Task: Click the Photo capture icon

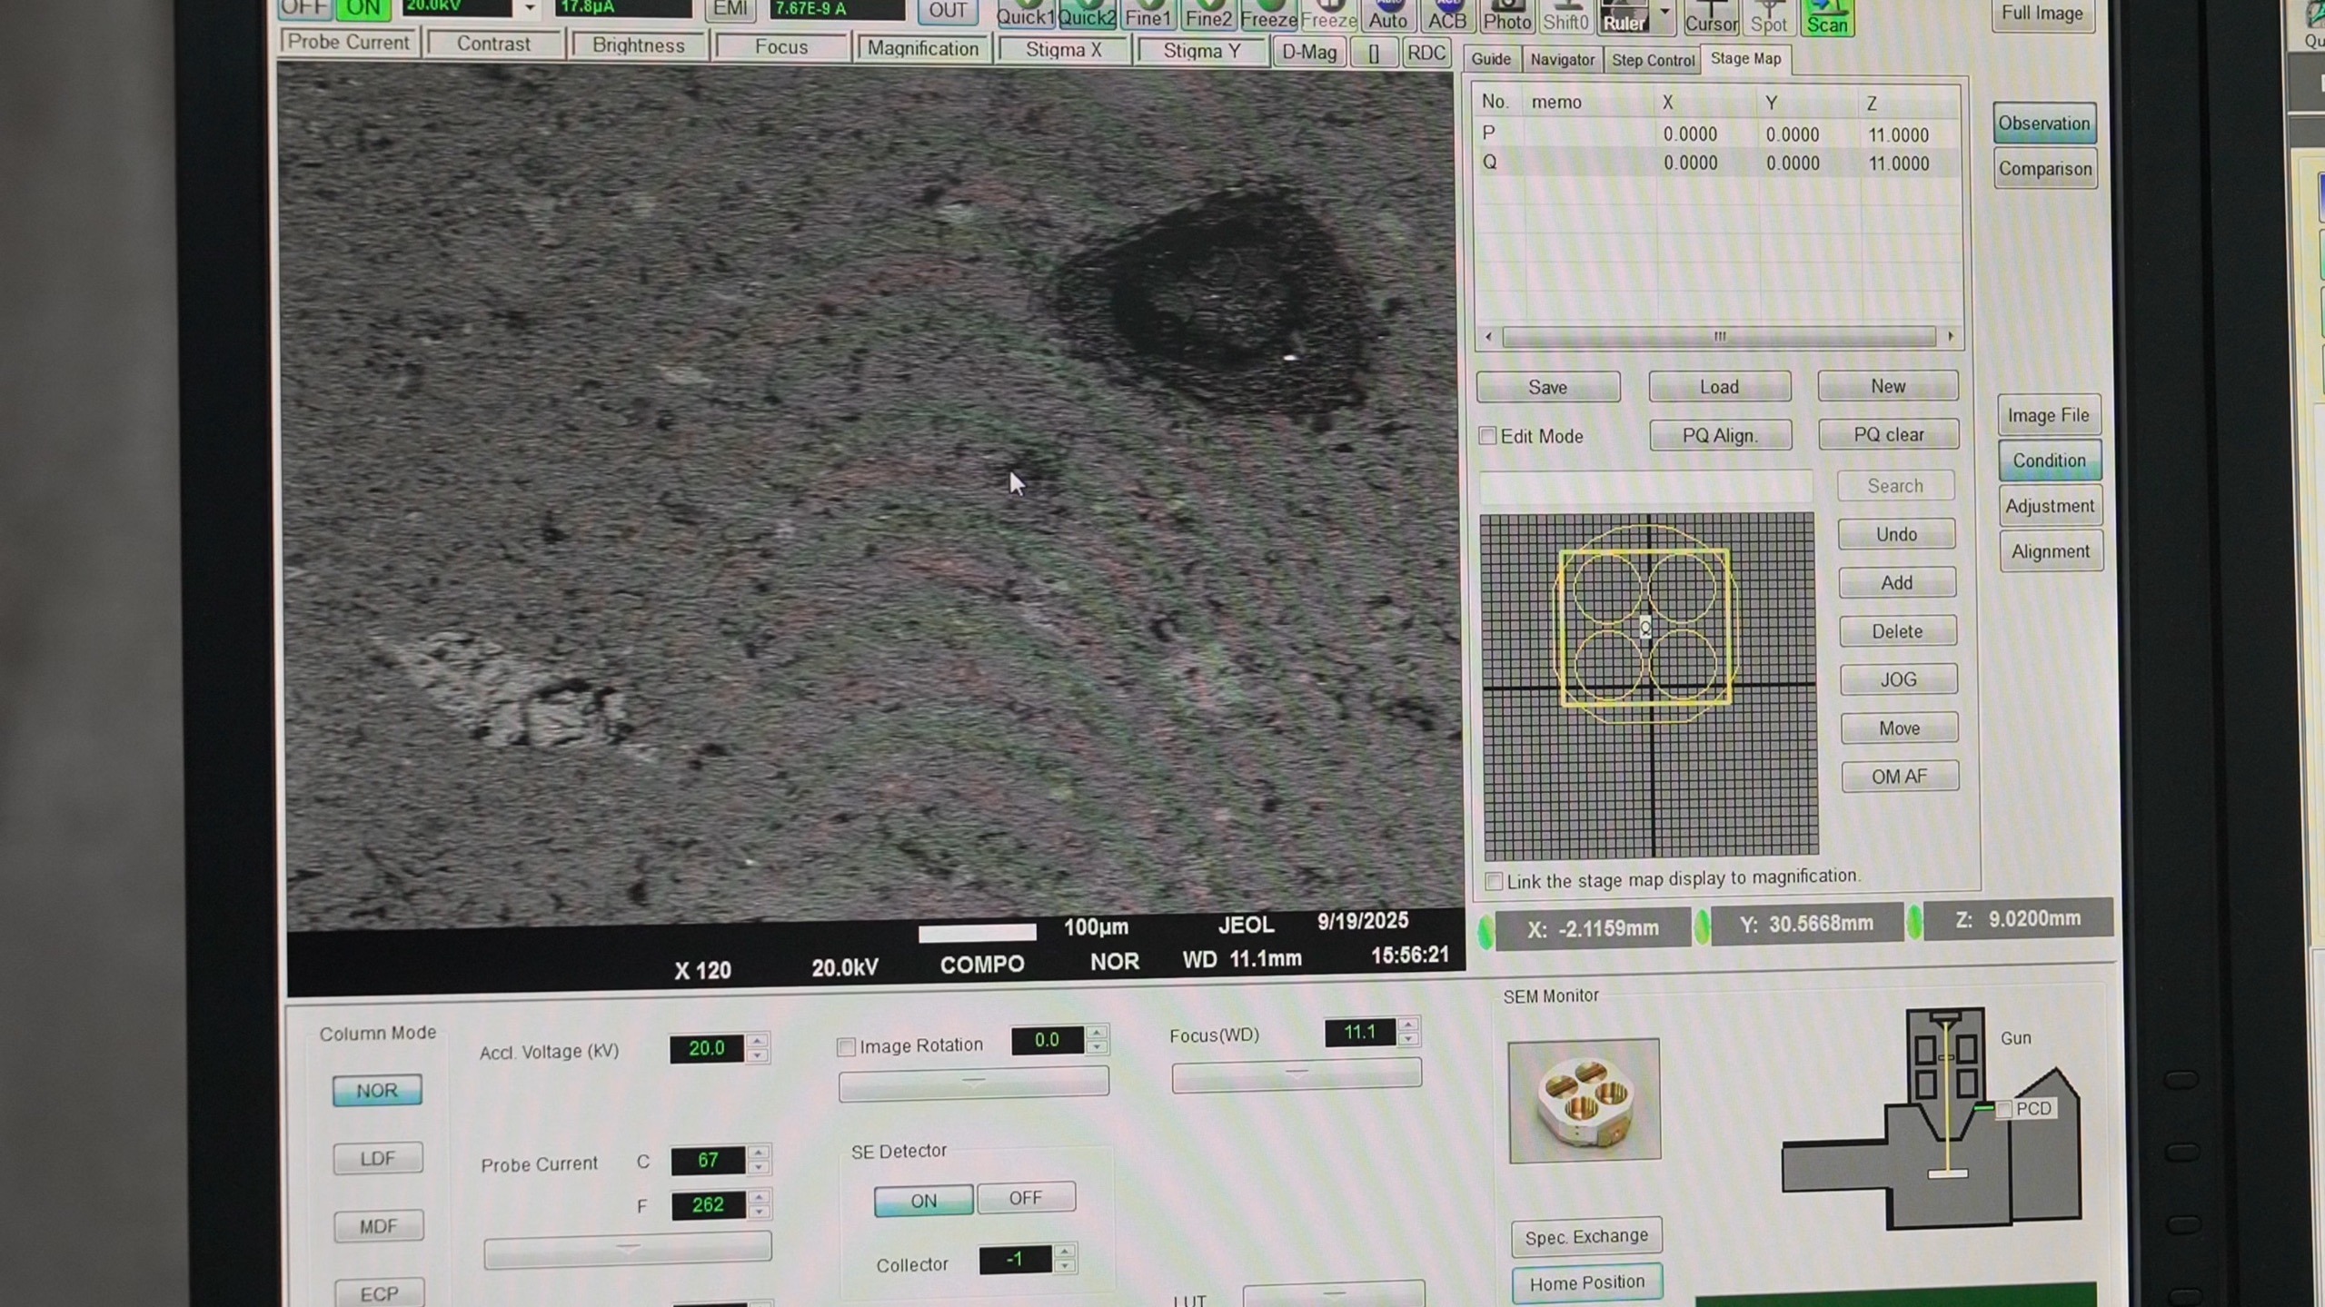Action: (1506, 15)
